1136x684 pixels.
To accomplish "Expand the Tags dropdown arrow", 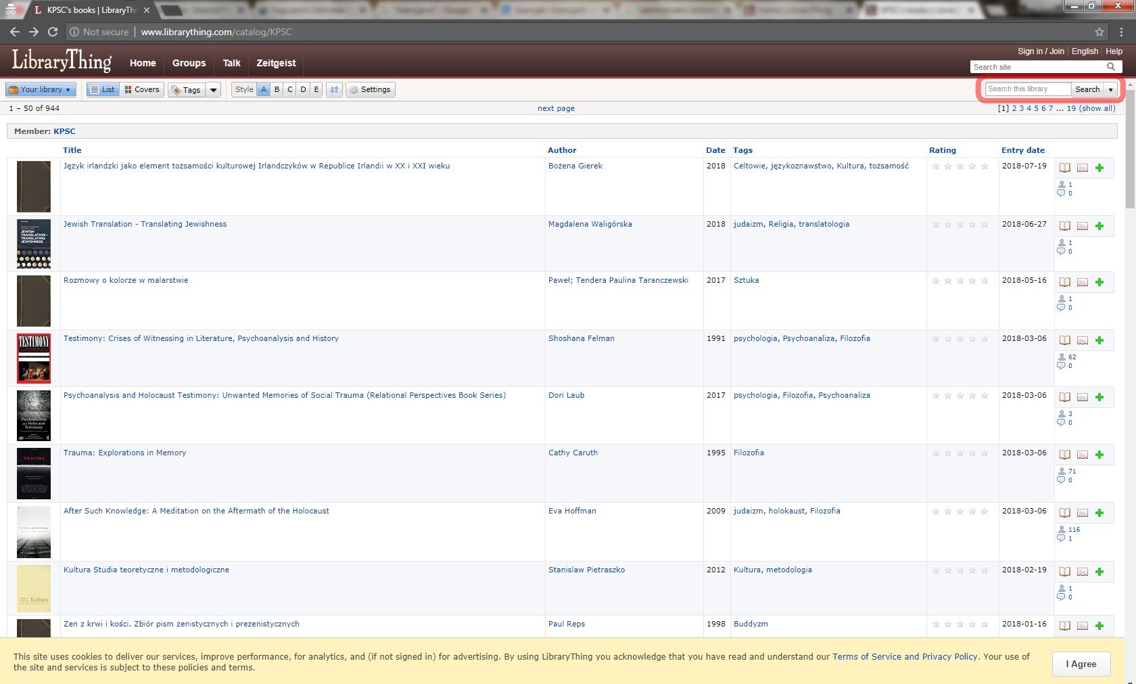I will 213,90.
